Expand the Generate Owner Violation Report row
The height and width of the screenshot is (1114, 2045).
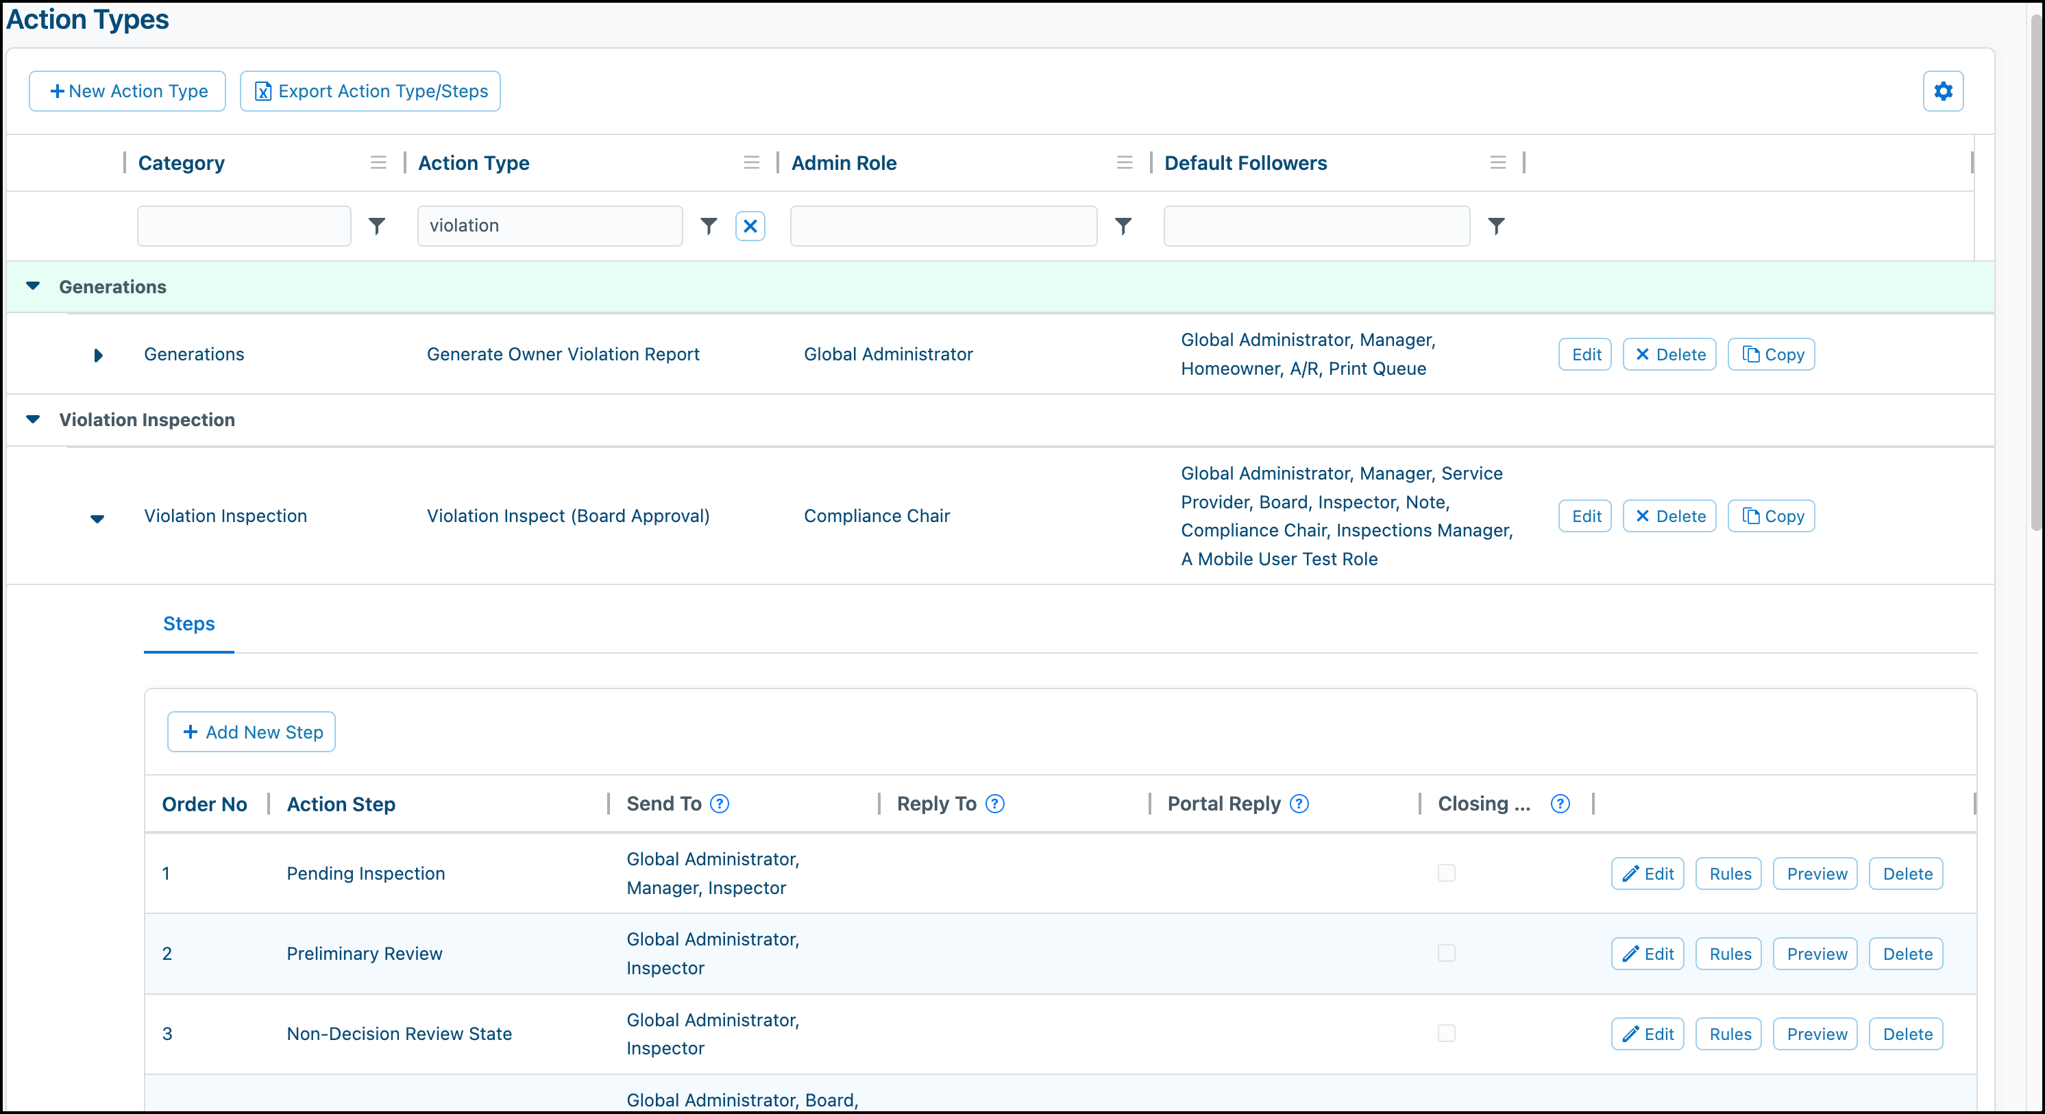coord(97,356)
